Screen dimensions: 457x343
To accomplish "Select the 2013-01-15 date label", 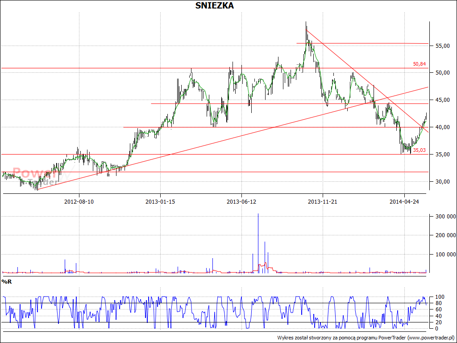I will click(160, 201).
